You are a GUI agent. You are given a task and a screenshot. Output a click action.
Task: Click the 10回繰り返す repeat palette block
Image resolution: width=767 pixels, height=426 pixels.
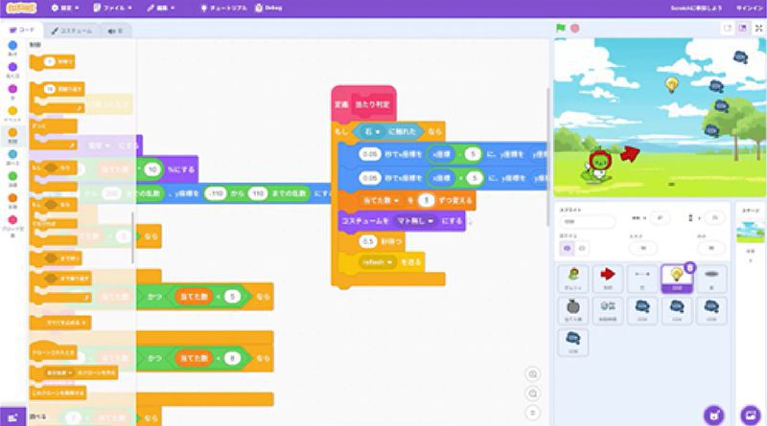(58, 98)
